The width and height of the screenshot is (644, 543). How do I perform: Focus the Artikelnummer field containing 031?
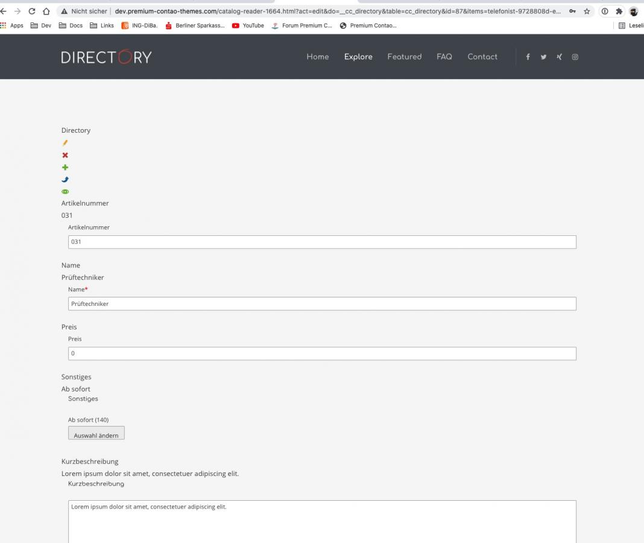click(322, 242)
